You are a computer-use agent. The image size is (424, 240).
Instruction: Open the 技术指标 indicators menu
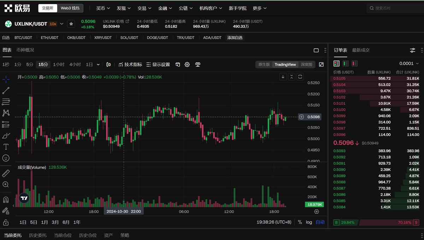tap(130, 64)
